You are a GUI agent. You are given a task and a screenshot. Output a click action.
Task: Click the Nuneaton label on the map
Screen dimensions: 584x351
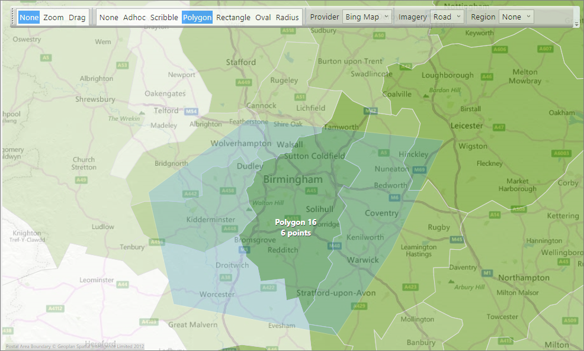click(x=392, y=169)
